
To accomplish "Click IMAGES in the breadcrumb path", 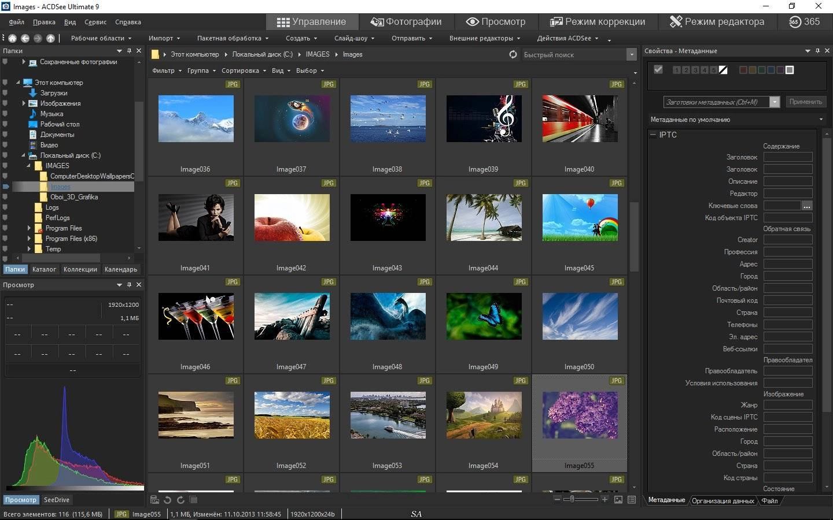I will pos(318,54).
